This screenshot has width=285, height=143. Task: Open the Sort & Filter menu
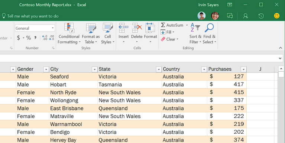coord(195,34)
